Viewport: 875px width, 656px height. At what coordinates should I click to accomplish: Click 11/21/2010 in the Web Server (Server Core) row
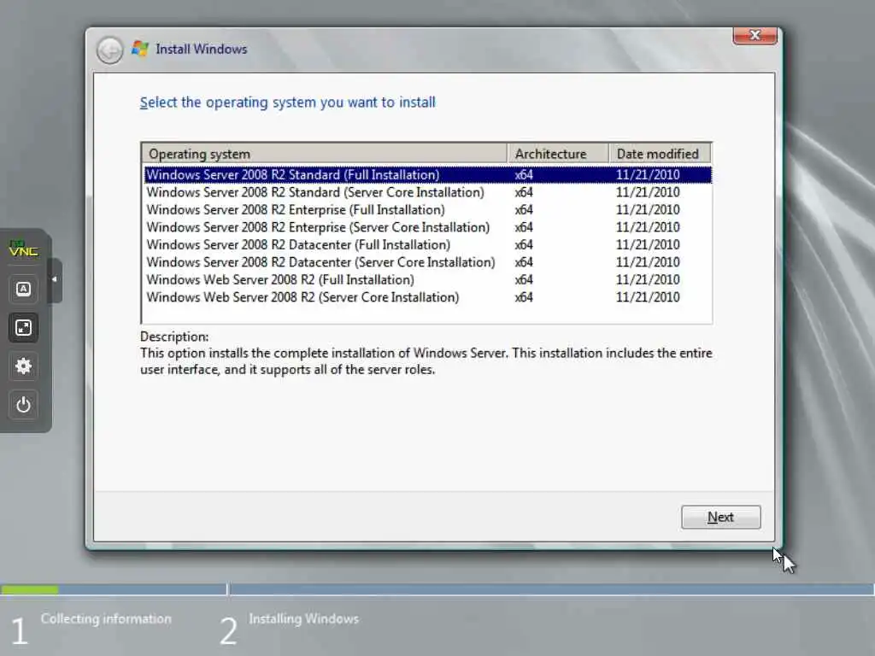[648, 297]
